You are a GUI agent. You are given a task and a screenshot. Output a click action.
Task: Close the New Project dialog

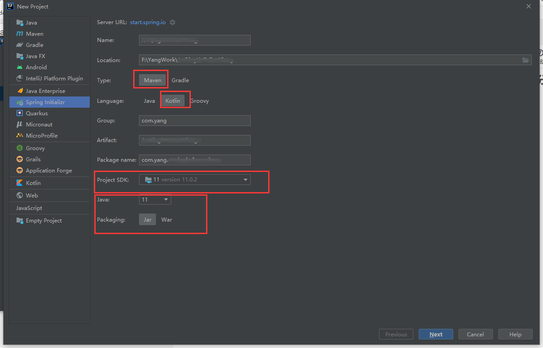[x=528, y=6]
